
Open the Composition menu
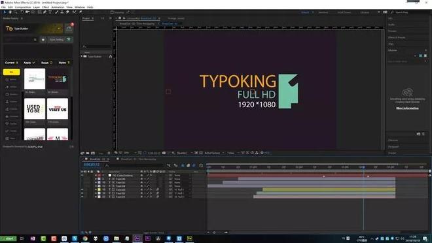(23, 7)
